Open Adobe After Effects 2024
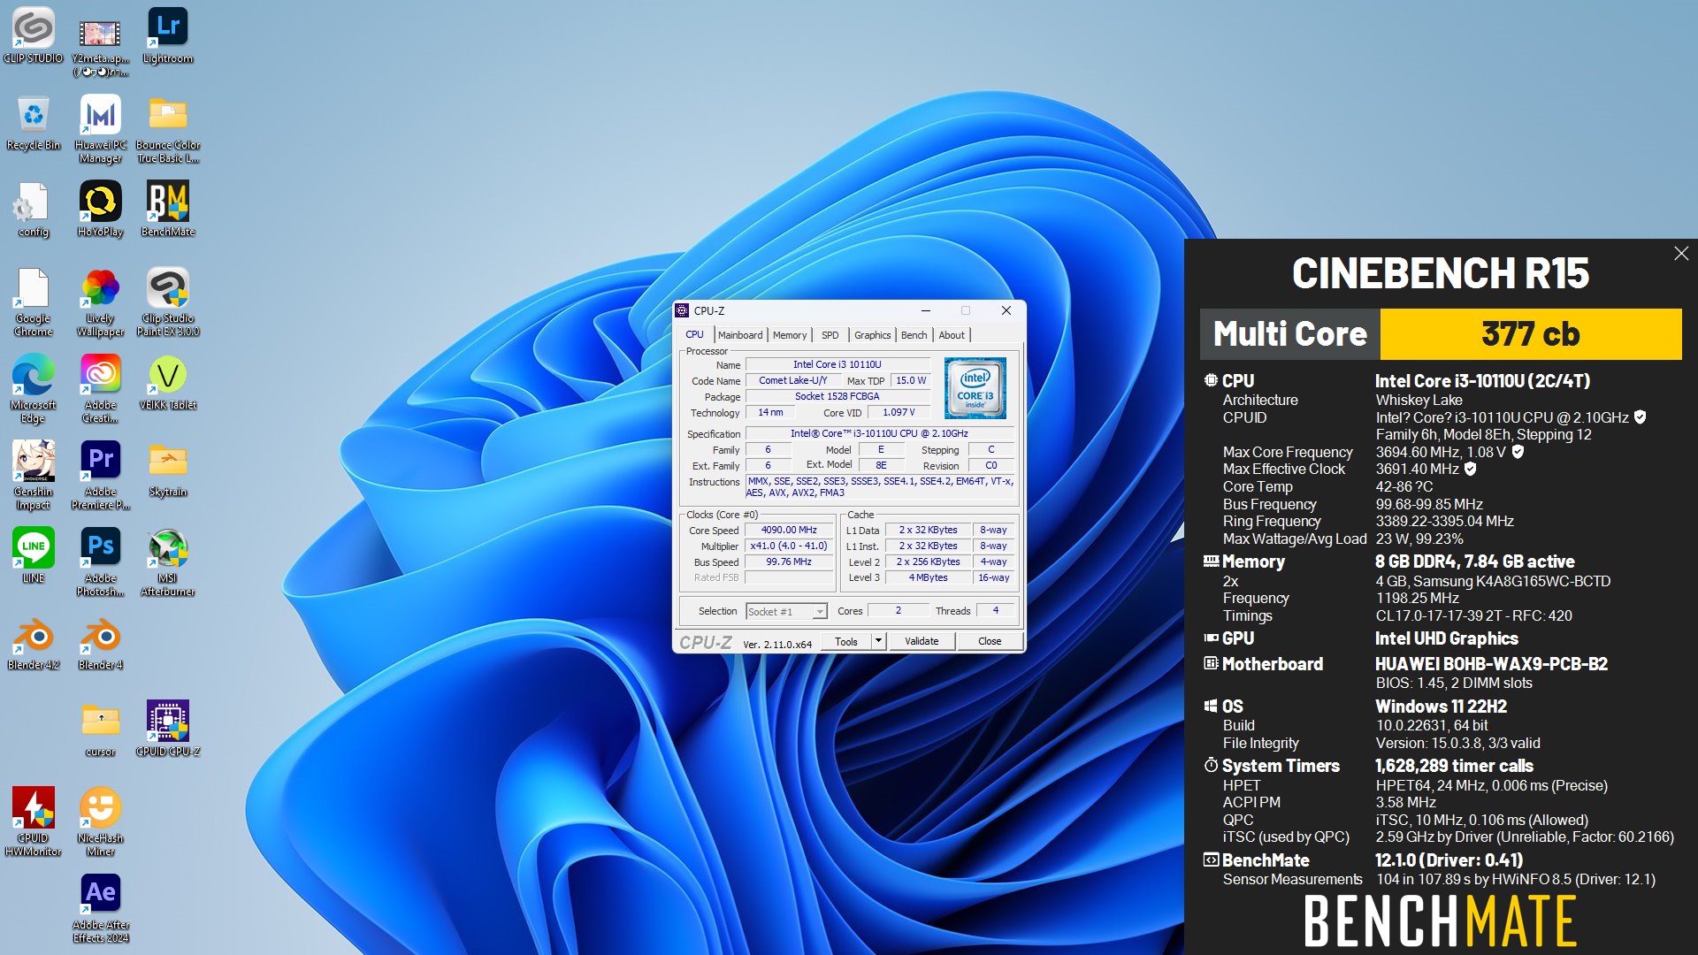The width and height of the screenshot is (1698, 955). (x=100, y=909)
